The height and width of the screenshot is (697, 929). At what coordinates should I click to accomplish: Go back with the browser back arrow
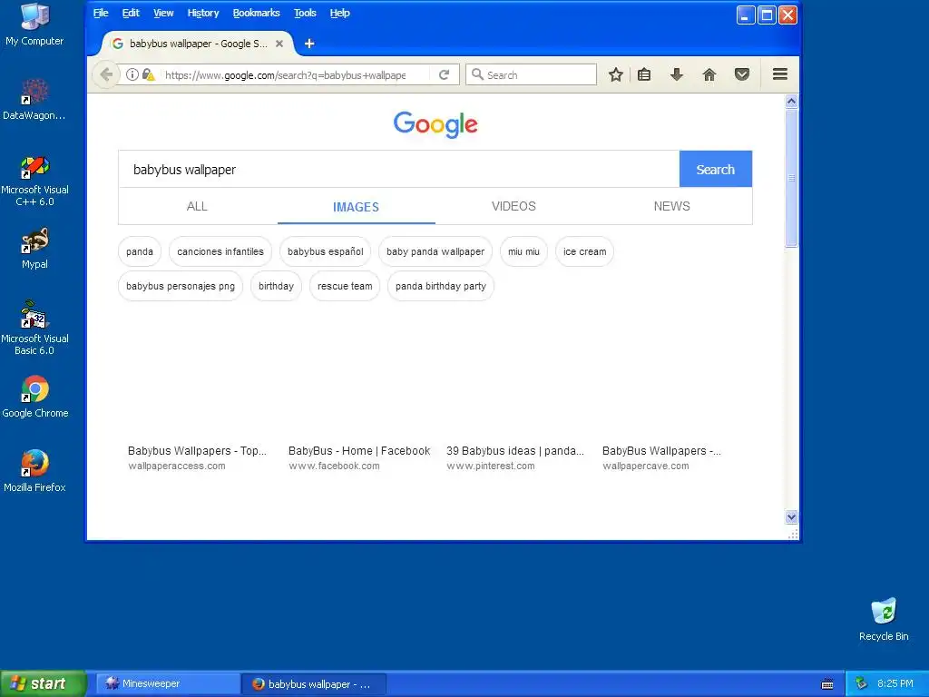(106, 74)
